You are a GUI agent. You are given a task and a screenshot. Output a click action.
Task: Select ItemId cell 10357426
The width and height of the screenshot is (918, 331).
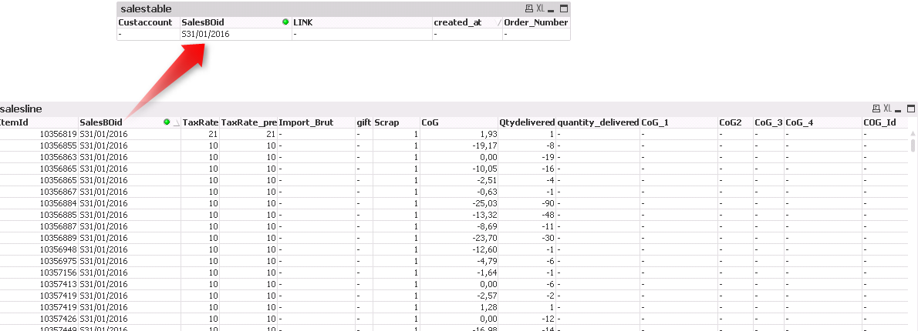coord(58,319)
